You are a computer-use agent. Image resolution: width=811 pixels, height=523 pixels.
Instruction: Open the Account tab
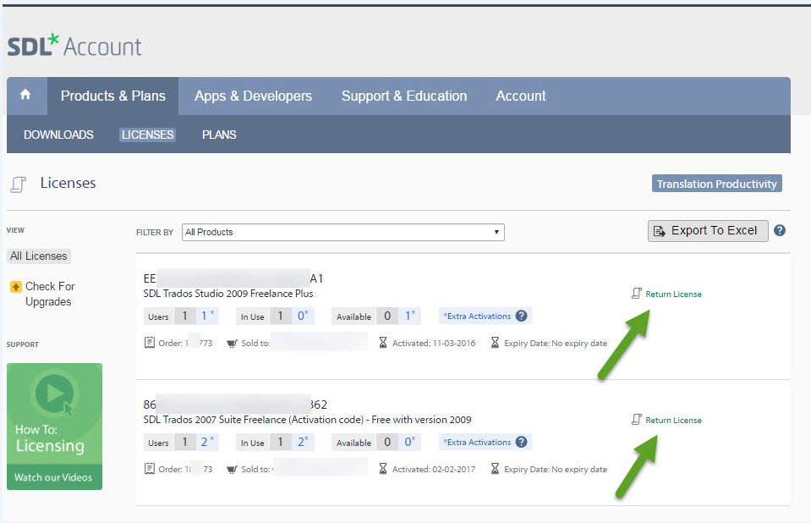pyautogui.click(x=521, y=96)
